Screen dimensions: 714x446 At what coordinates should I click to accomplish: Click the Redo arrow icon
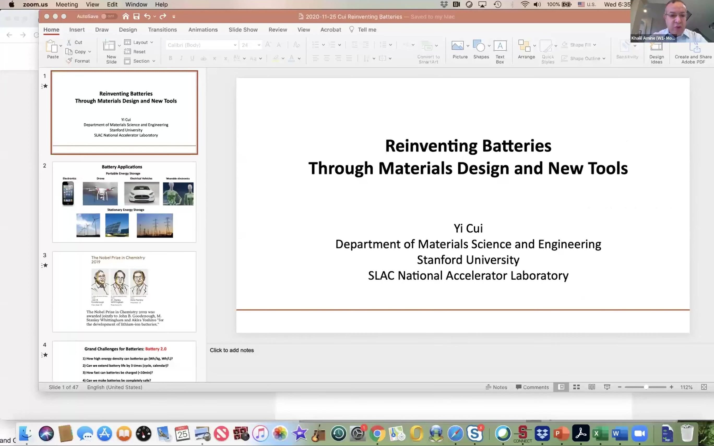click(163, 16)
